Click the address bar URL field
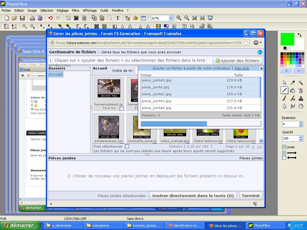 click(x=148, y=43)
